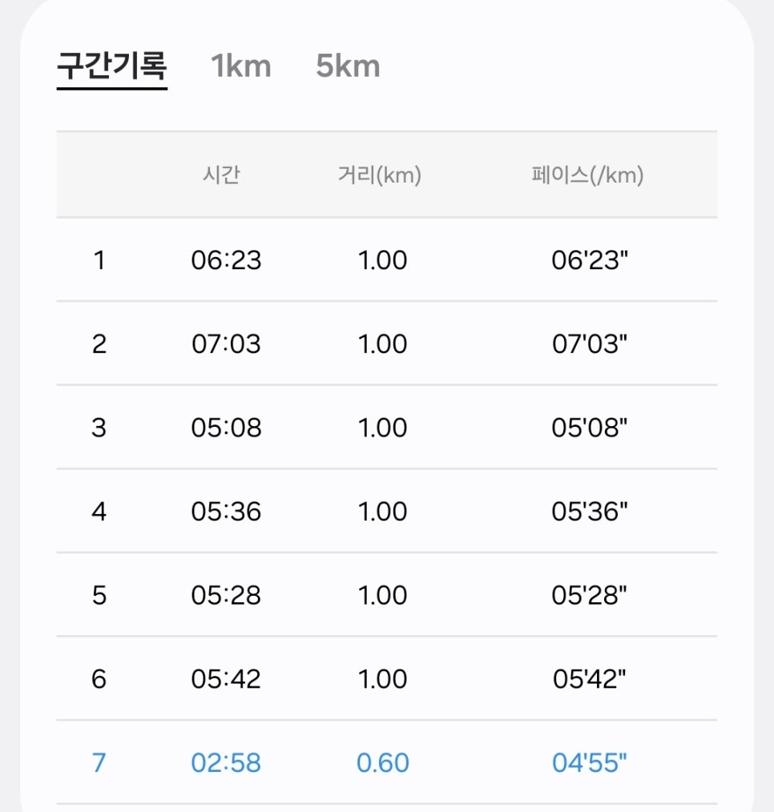Click the 거리(km) column header

click(x=380, y=175)
